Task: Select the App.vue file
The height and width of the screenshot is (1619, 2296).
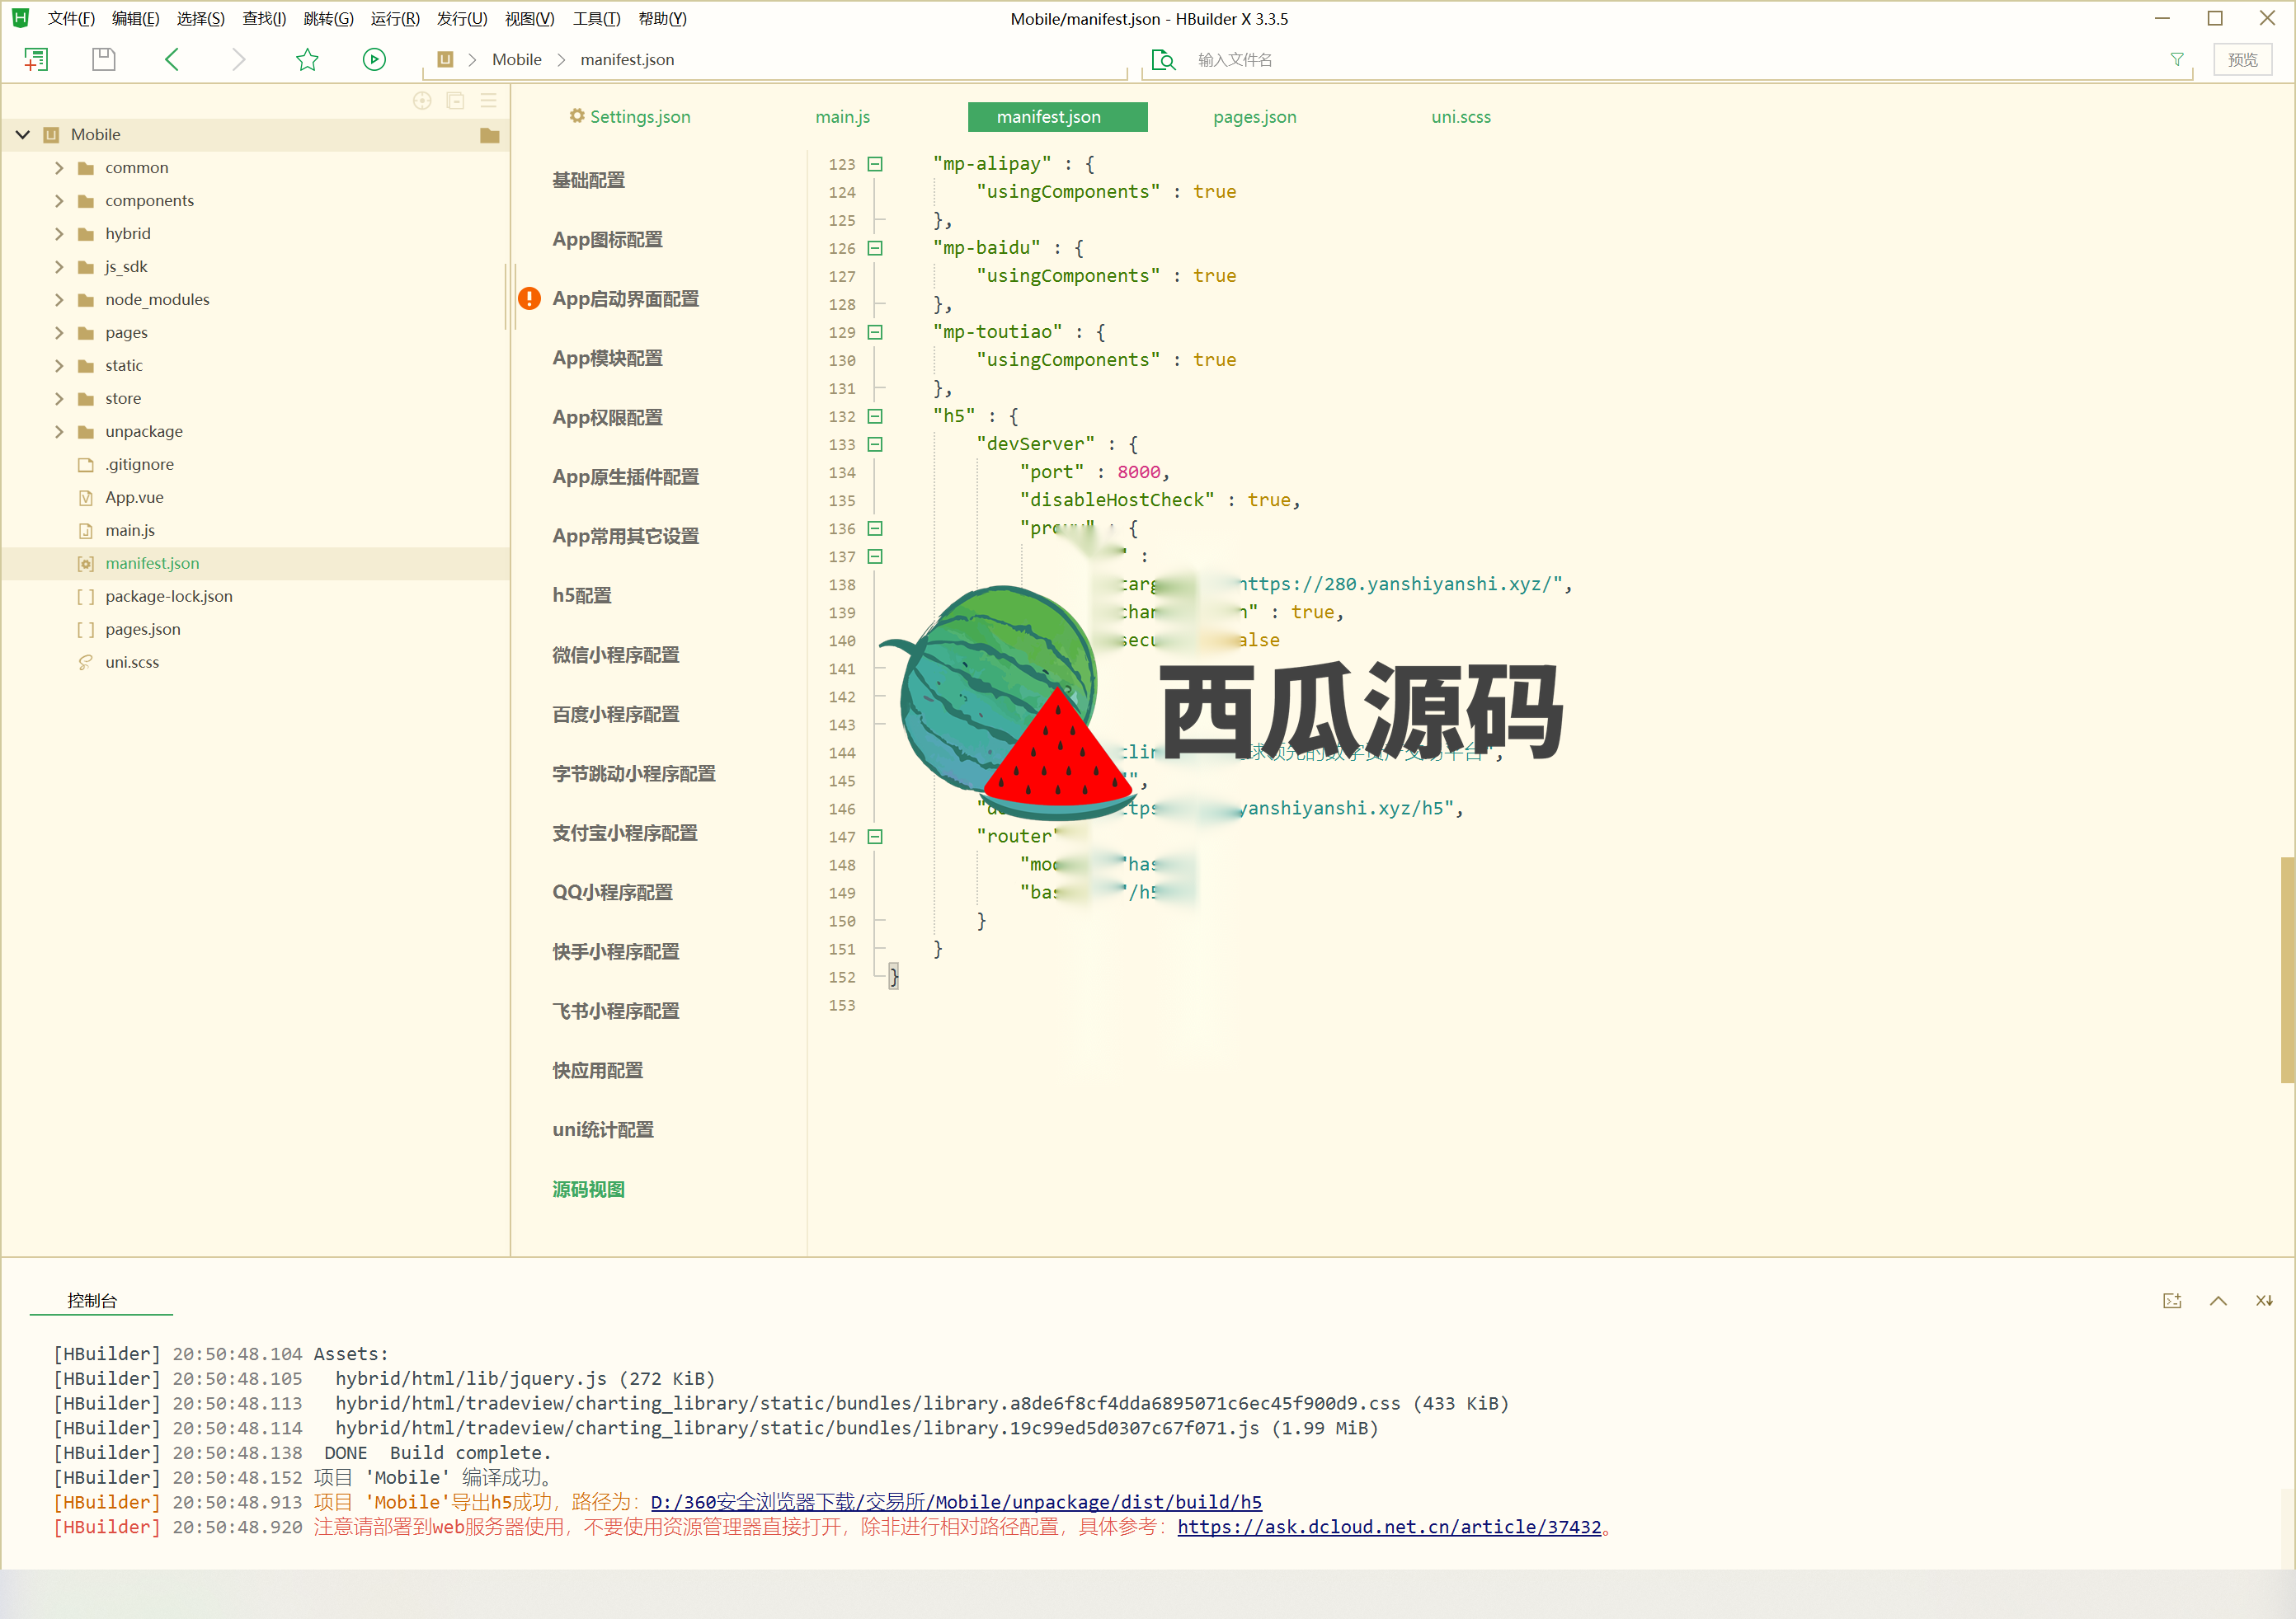Action: [134, 498]
